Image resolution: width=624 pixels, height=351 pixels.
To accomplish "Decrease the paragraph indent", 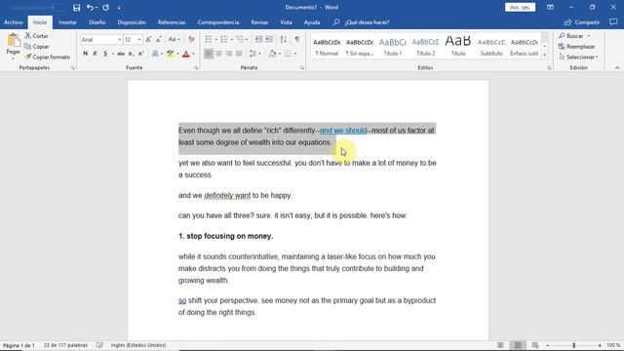I will pyautogui.click(x=258, y=39).
